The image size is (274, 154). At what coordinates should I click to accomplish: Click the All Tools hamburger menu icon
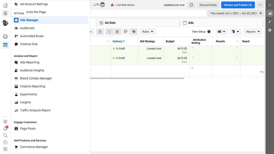pyautogui.click(x=5, y=13)
